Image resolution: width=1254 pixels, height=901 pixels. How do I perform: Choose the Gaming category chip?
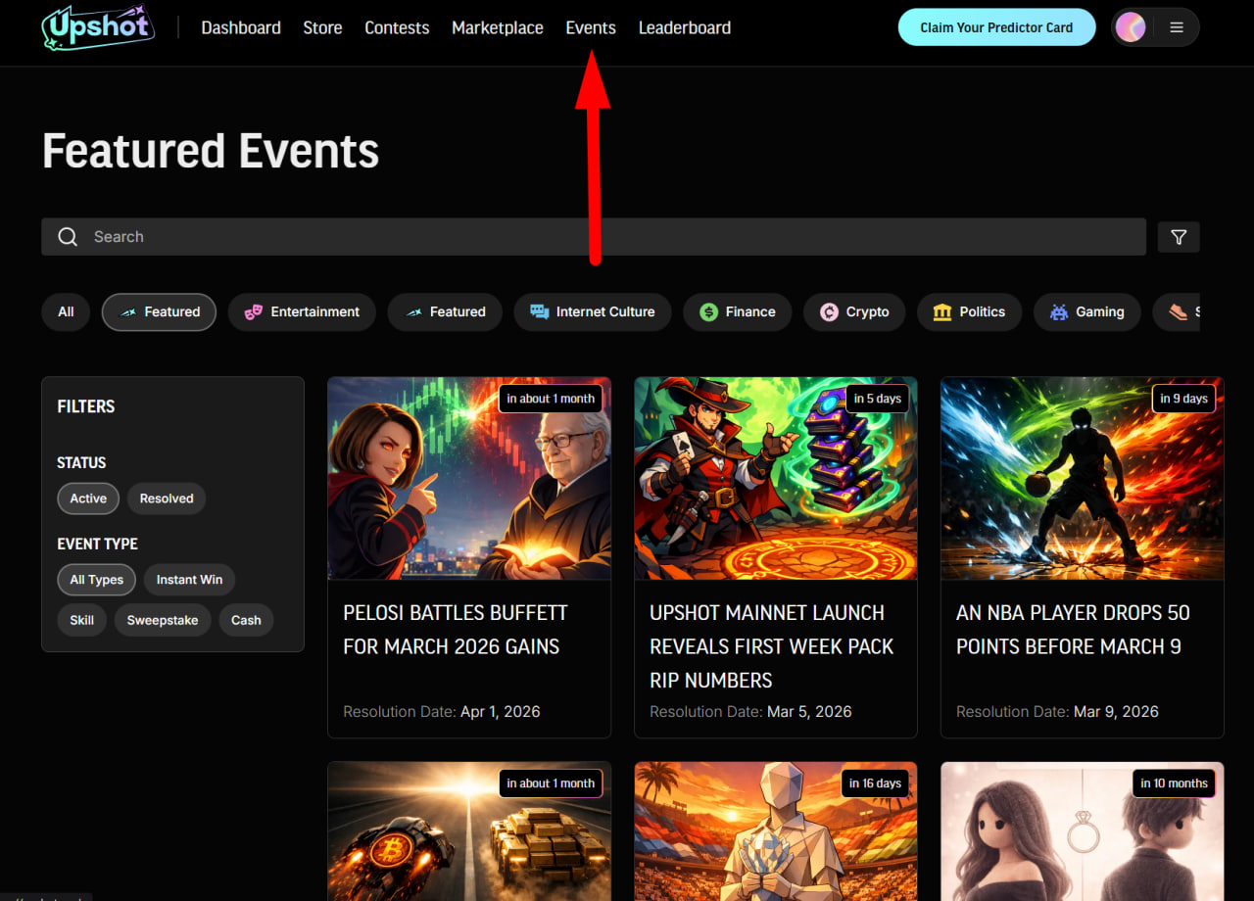(x=1086, y=312)
